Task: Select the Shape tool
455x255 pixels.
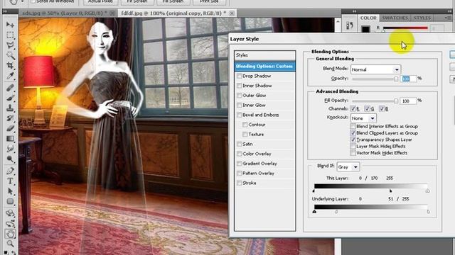Action: [x=10, y=201]
